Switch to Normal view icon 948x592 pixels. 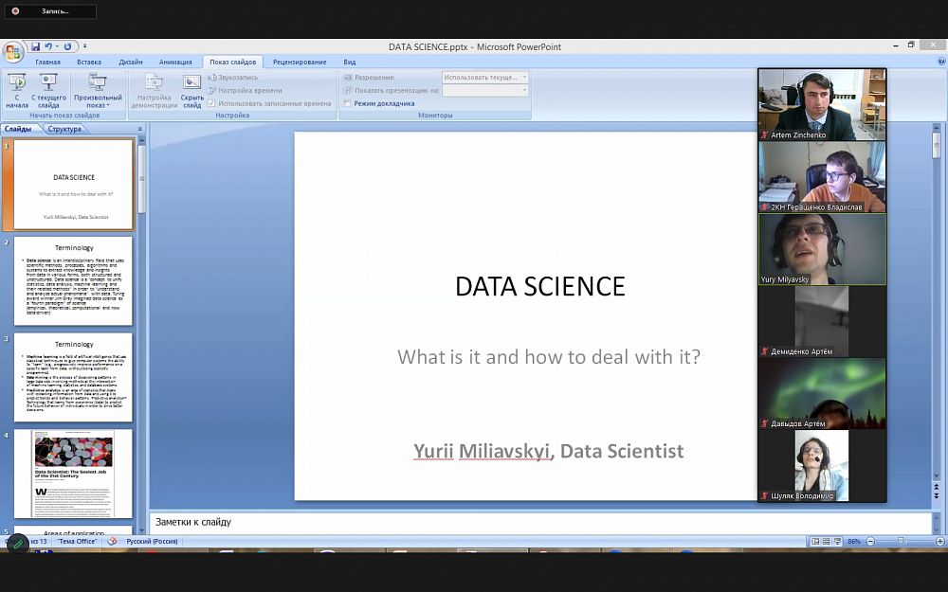pos(815,541)
